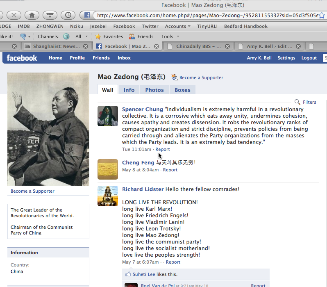Open Cheng Feng's profile picture

[108, 169]
